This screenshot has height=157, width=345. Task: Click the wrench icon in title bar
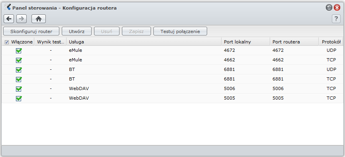[8, 7]
